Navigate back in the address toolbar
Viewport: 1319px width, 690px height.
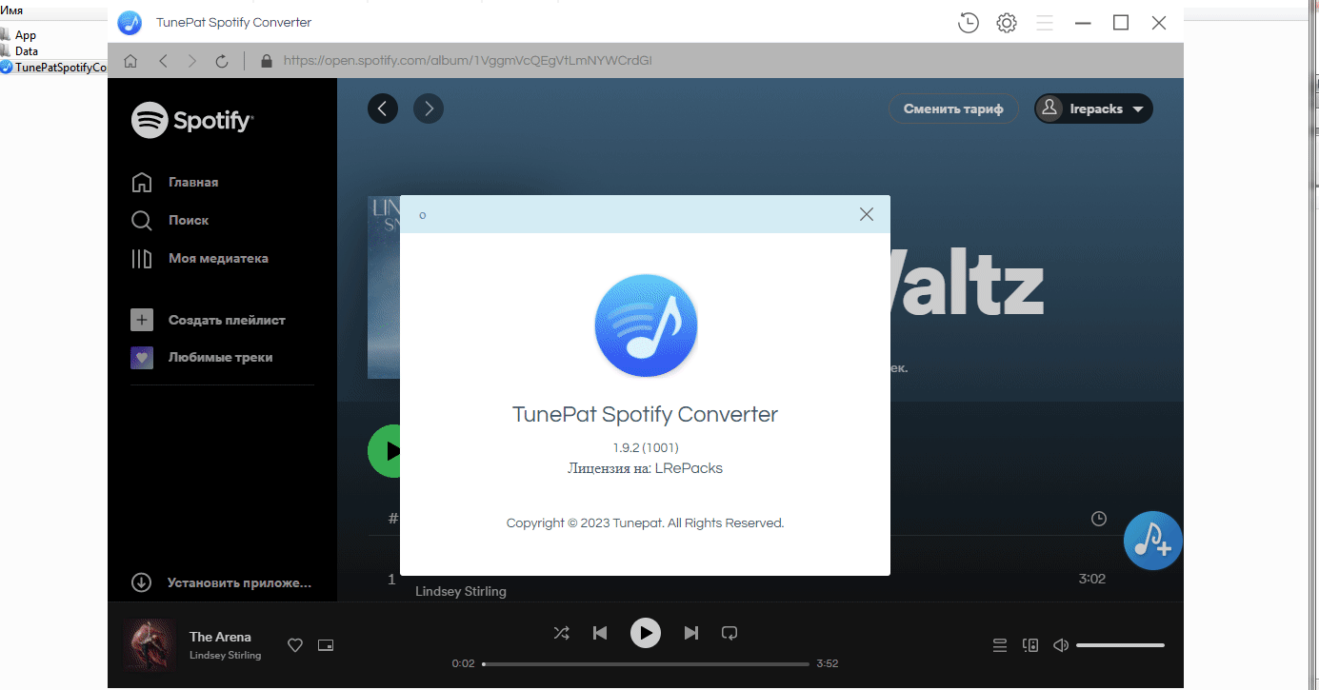point(163,61)
